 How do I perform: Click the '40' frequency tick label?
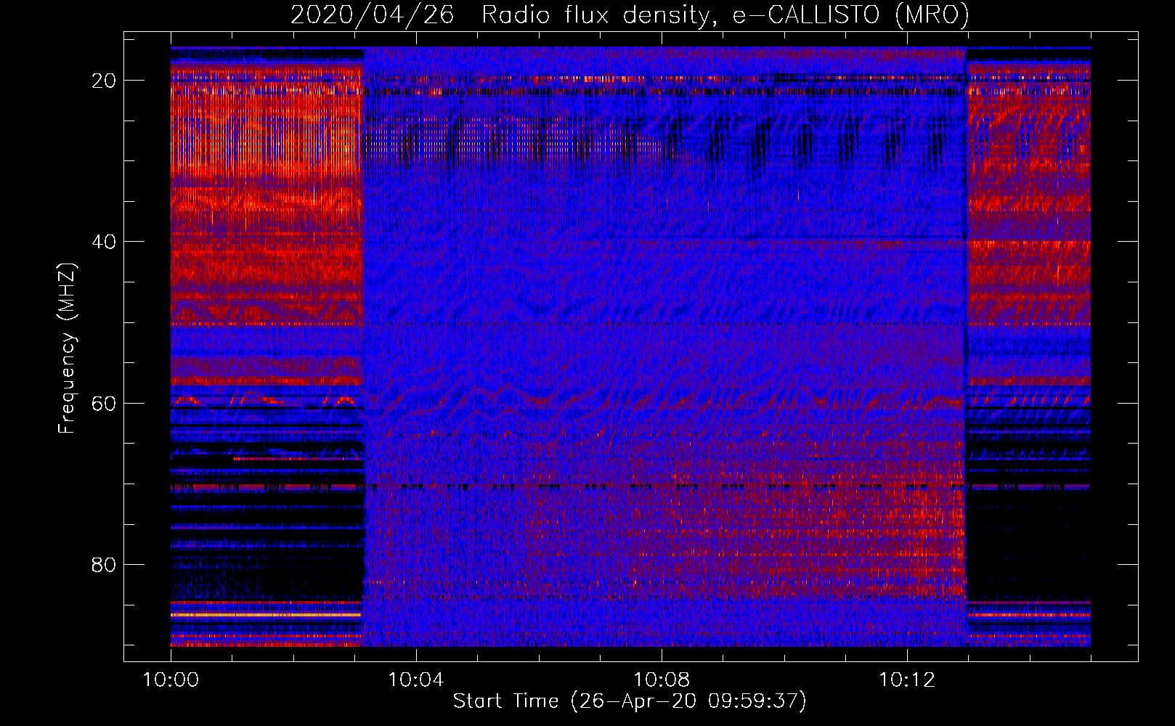[104, 242]
